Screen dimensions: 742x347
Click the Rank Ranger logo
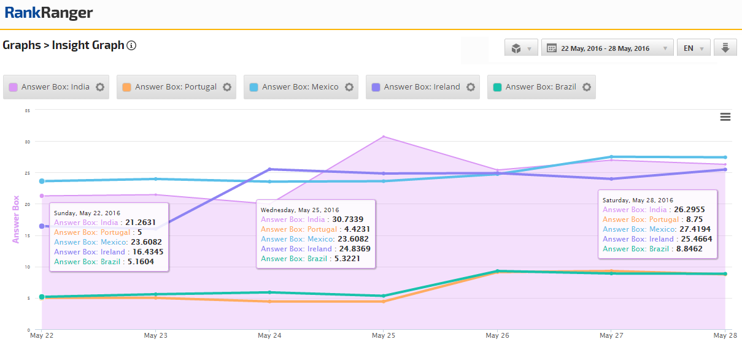[49, 13]
